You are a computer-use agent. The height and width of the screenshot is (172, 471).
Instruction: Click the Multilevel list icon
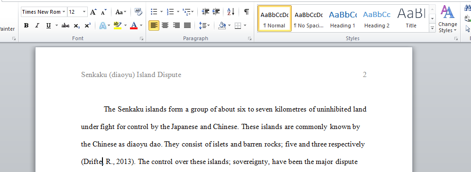pyautogui.click(x=186, y=12)
